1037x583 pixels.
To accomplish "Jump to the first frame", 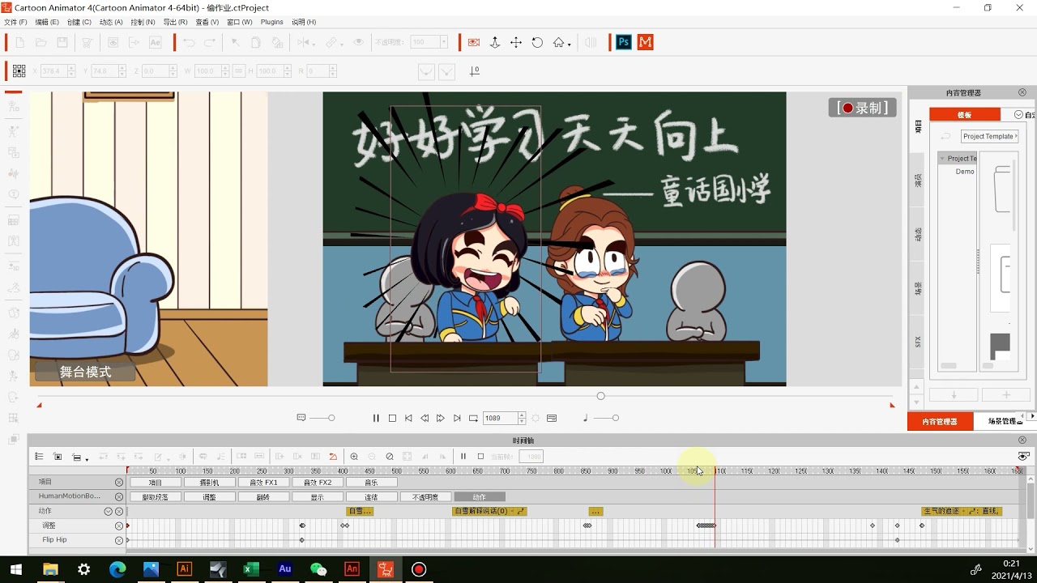I will 408,418.
